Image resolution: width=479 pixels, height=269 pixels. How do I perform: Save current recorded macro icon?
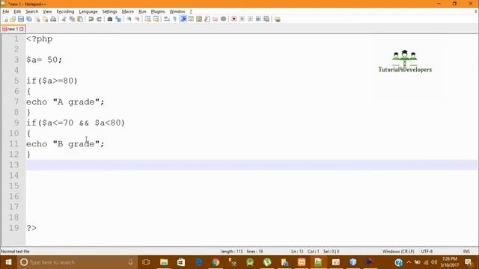click(266, 19)
